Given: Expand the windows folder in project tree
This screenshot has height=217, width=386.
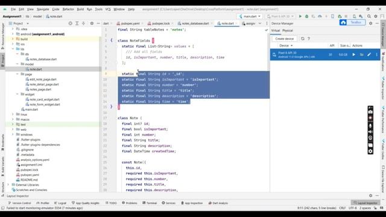Looking at the screenshot, I should coord(13,134).
